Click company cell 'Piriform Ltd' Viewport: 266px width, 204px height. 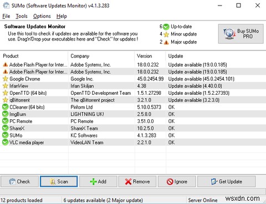(x=81, y=107)
